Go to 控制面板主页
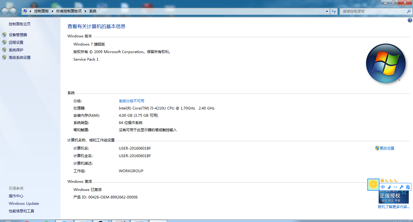The image size is (413, 222). tap(20, 24)
